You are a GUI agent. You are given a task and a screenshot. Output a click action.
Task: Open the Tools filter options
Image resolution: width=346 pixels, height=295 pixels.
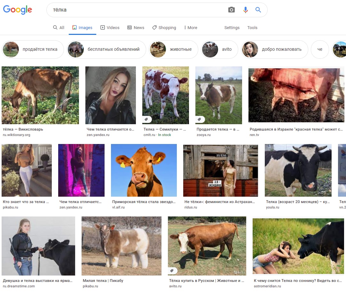coord(252,28)
